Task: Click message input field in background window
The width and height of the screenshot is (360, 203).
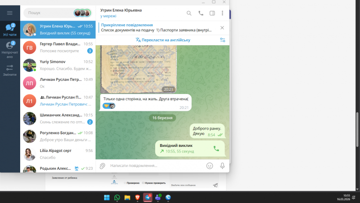Action: pos(191,185)
